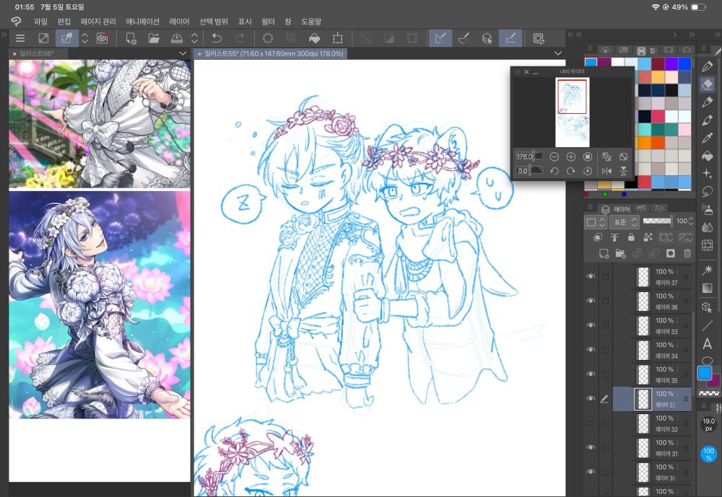The image size is (722, 497).
Task: Select the Fill bucket tool in the tool palette
Action: click(708, 156)
